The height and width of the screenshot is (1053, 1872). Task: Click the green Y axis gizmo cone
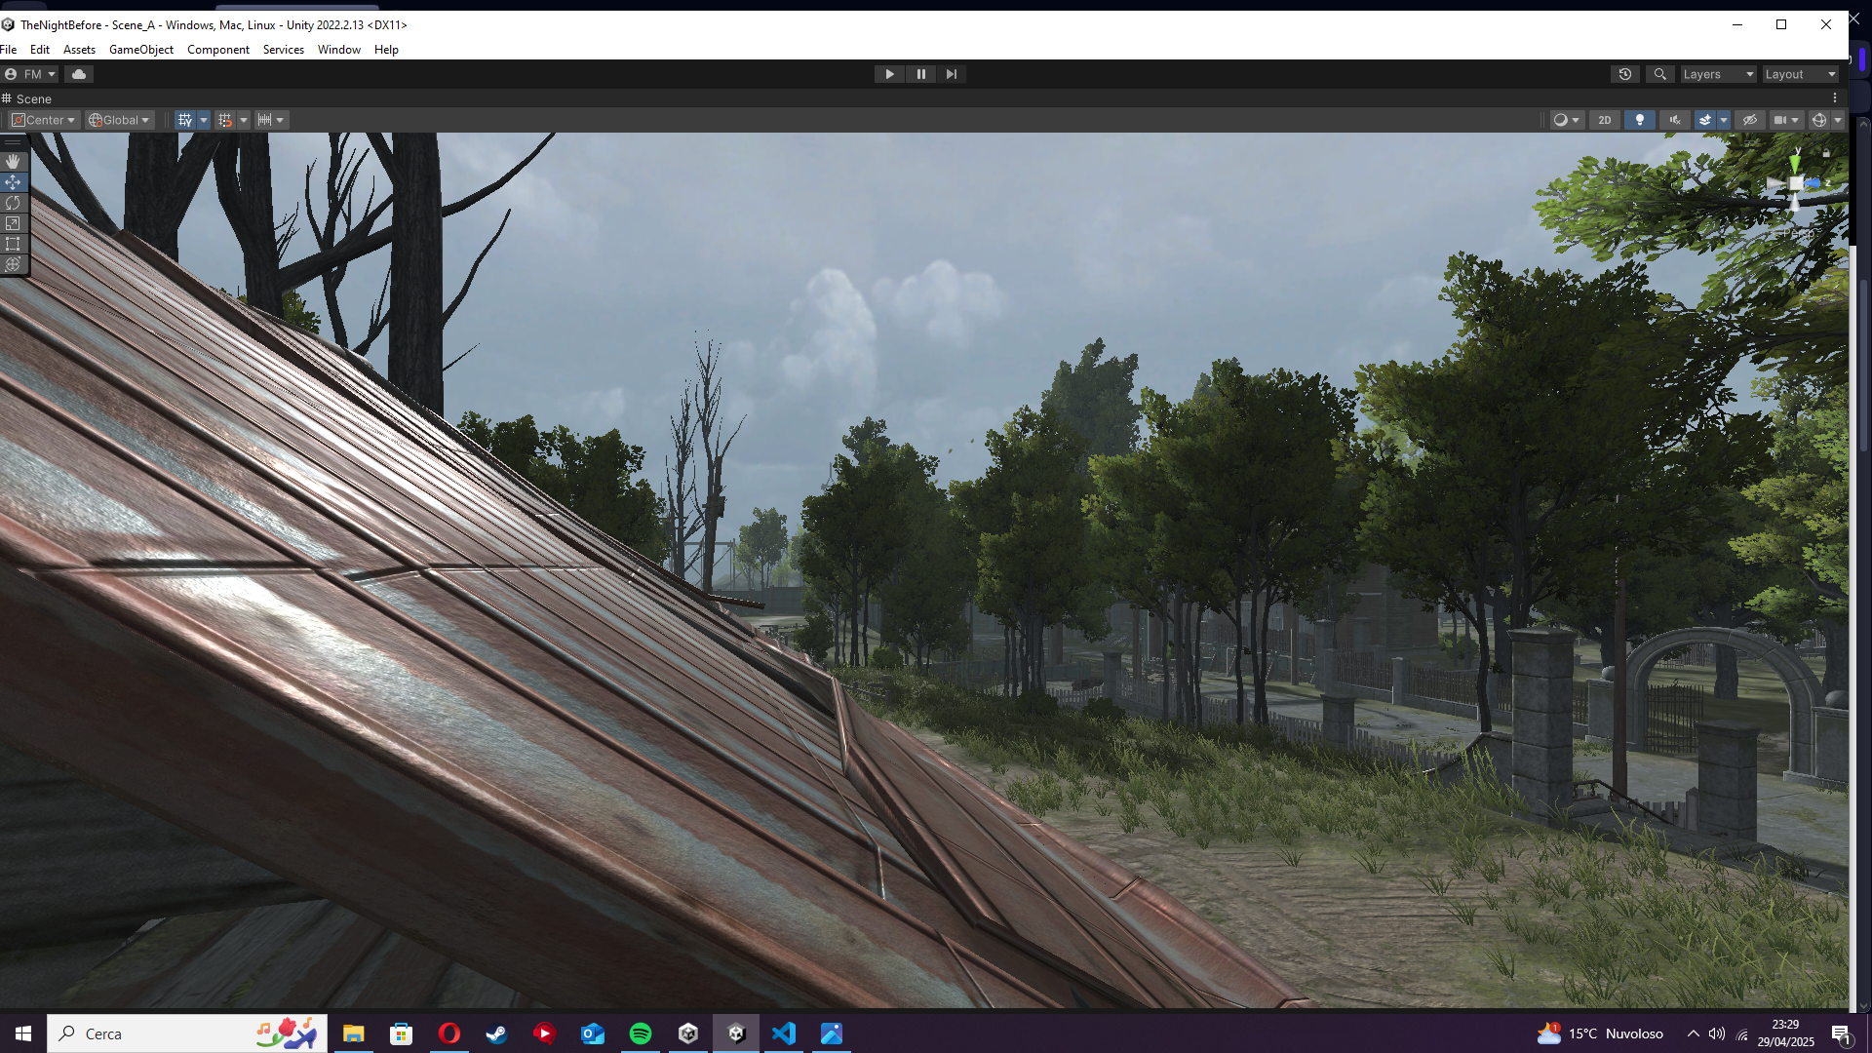pyautogui.click(x=1795, y=162)
